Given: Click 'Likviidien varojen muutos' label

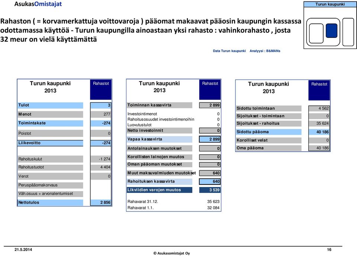Looking at the screenshot, I should (160, 190).
